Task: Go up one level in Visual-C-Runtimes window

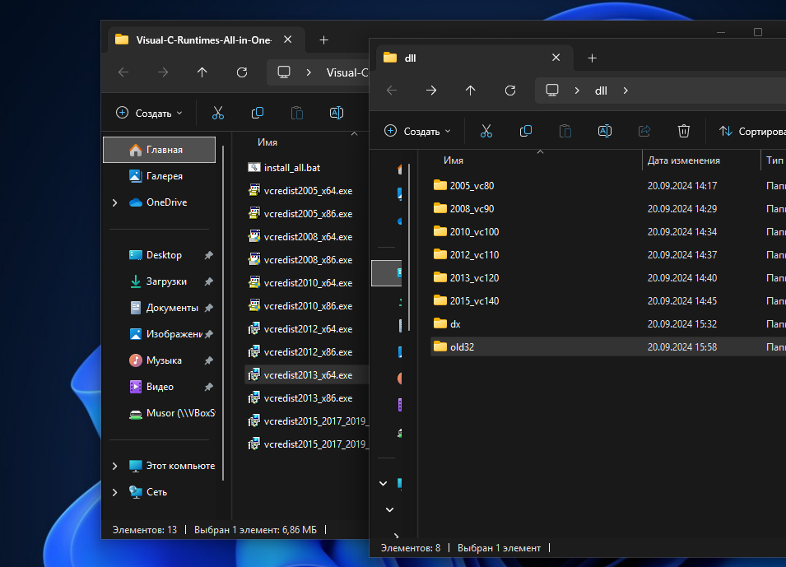Action: tap(202, 72)
